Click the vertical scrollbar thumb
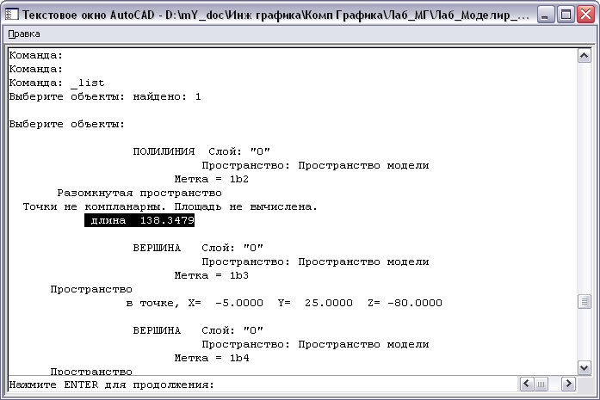Image resolution: width=600 pixels, height=400 pixels. tap(584, 301)
